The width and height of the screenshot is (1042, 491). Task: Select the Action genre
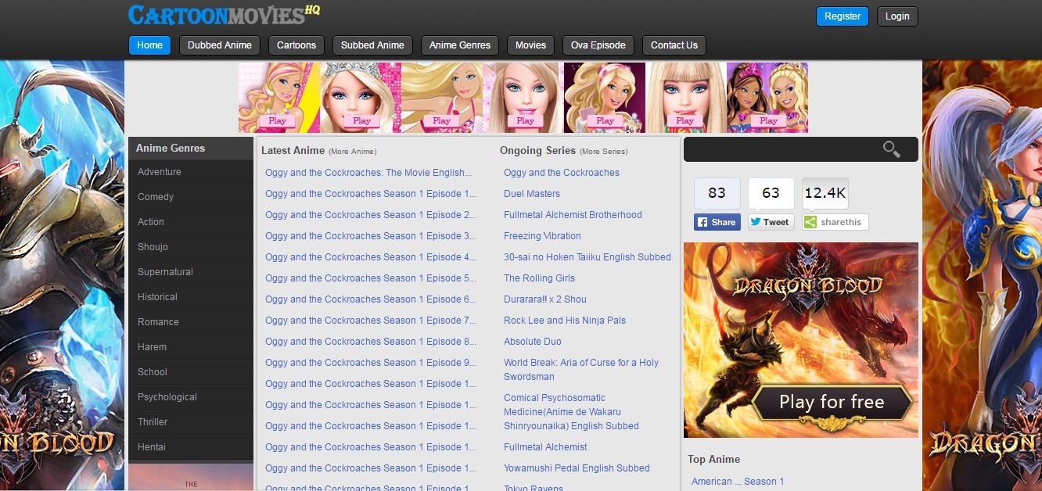pyautogui.click(x=191, y=222)
